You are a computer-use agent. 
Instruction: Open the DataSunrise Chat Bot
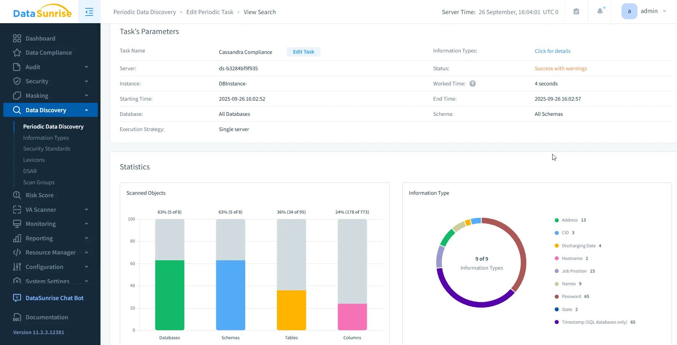click(x=54, y=298)
